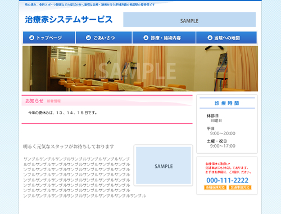Screen dimensions: 281x214
Task: Click the SAMPLE image beside staff text
Action: [x=164, y=166]
